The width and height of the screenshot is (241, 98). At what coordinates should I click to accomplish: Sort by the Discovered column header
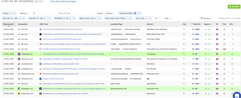8,24
